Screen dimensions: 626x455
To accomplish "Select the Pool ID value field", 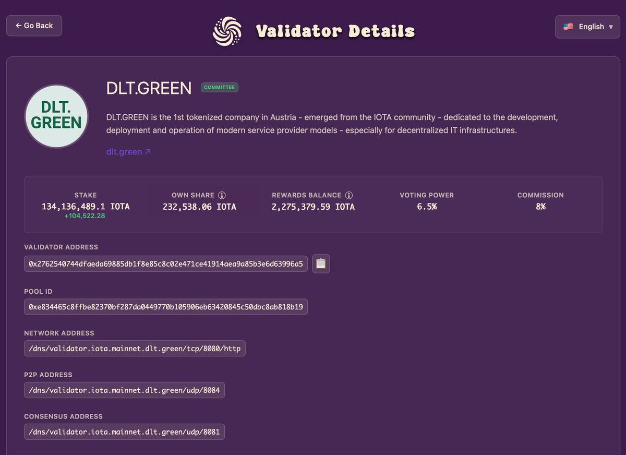I will [166, 306].
